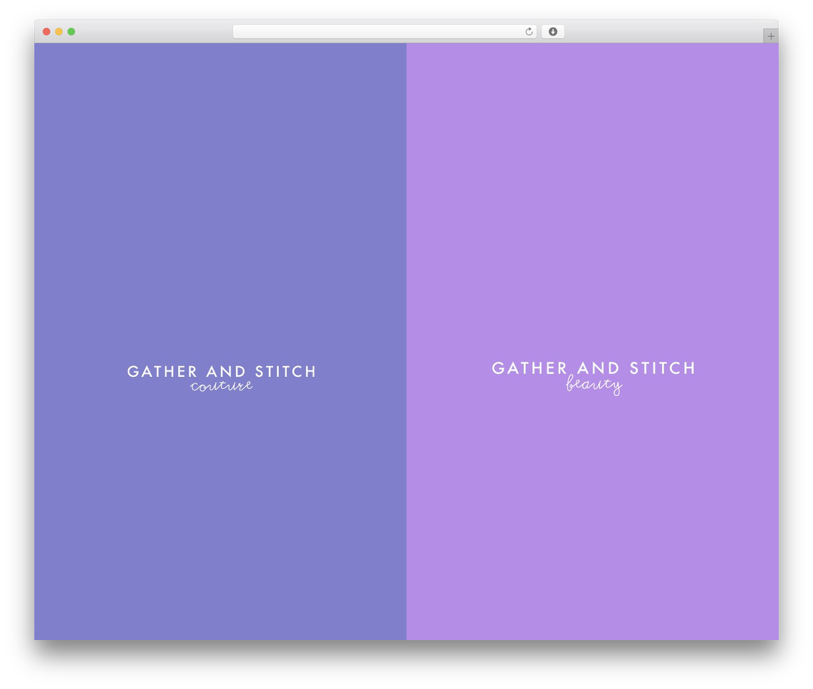Minimize the window with the yellow button
This screenshot has width=813, height=689.
pos(59,32)
